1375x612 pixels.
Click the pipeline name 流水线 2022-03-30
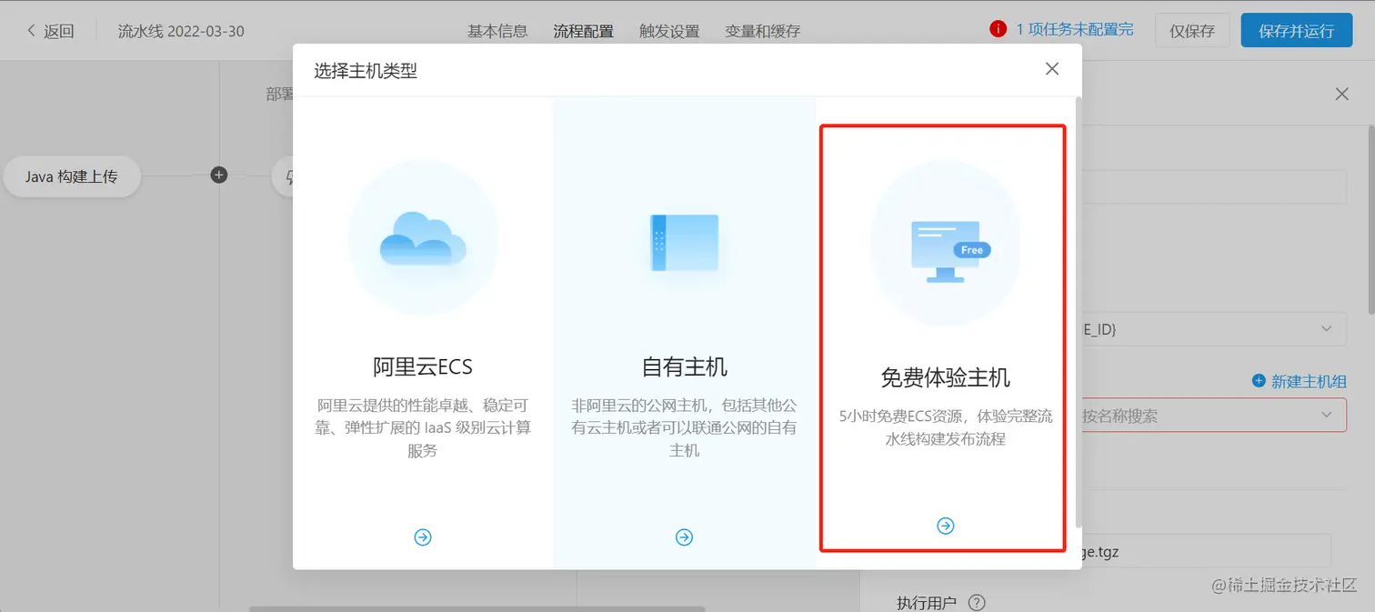tap(181, 31)
